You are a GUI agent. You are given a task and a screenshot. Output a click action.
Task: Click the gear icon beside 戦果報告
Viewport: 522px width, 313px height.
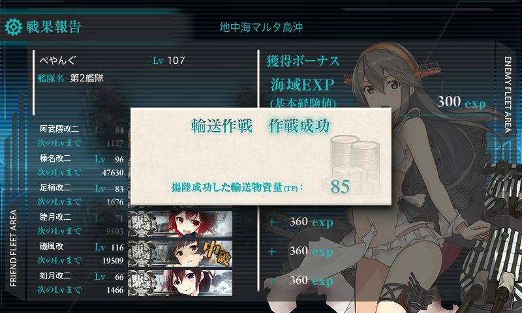pyautogui.click(x=13, y=27)
